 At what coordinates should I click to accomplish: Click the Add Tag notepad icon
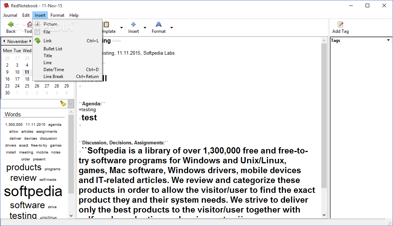(340, 24)
